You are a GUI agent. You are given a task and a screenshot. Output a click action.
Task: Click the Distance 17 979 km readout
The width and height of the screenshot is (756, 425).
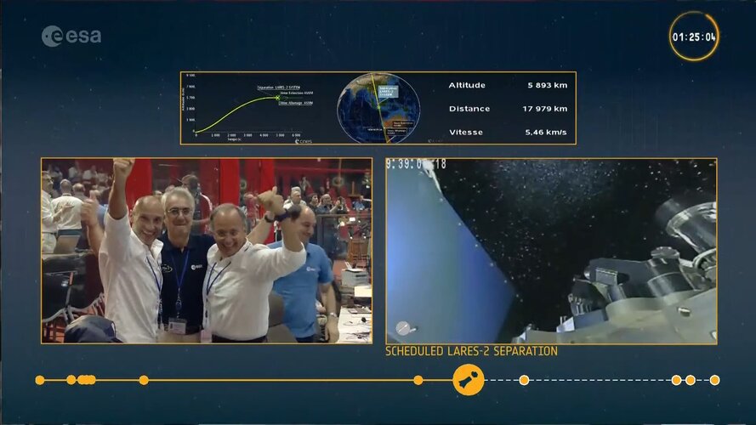tap(508, 109)
